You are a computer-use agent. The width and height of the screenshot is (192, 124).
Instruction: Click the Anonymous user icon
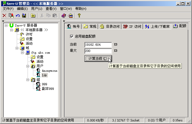38,71
